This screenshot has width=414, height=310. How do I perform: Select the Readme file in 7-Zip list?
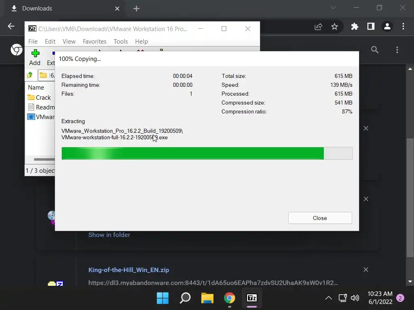pyautogui.click(x=41, y=107)
